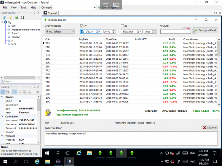Toggle the От date checkbox

coord(82,26)
